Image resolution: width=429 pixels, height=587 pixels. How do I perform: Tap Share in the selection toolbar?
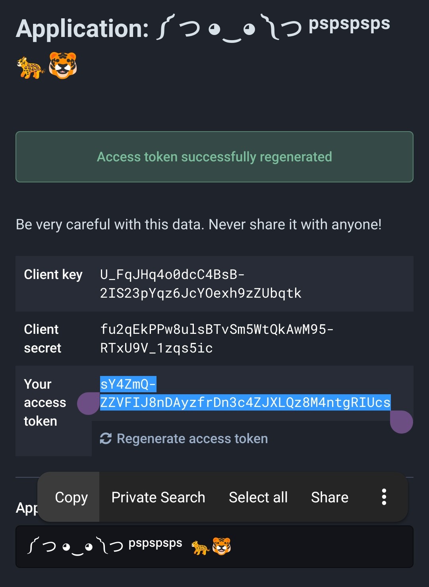tap(329, 497)
